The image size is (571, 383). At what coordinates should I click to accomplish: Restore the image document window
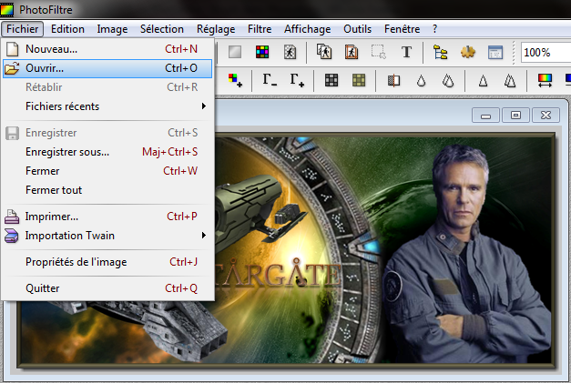coord(515,116)
